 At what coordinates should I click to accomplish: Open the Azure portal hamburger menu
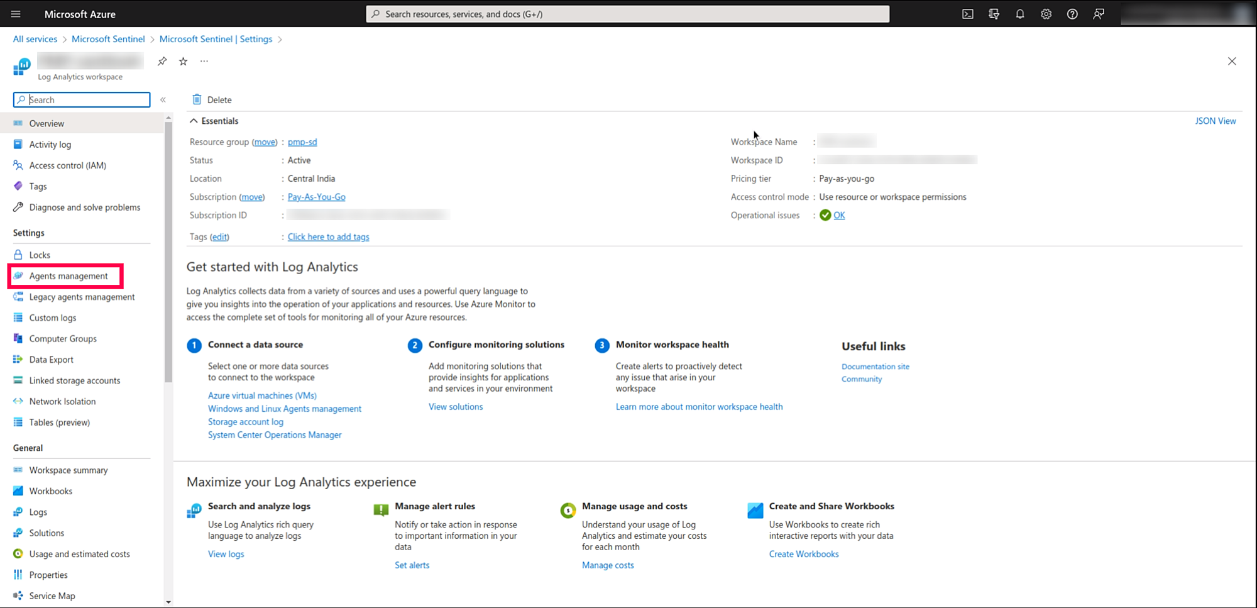click(16, 14)
